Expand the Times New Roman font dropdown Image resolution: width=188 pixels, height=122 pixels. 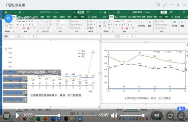(29, 21)
